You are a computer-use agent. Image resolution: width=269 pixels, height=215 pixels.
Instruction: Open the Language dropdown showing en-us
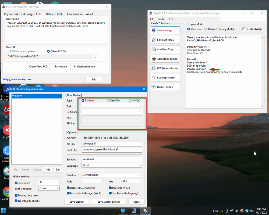(112, 165)
